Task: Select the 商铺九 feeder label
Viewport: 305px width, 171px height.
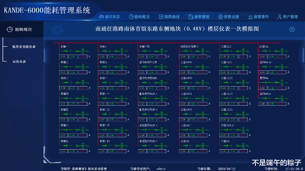Action: 103,62
